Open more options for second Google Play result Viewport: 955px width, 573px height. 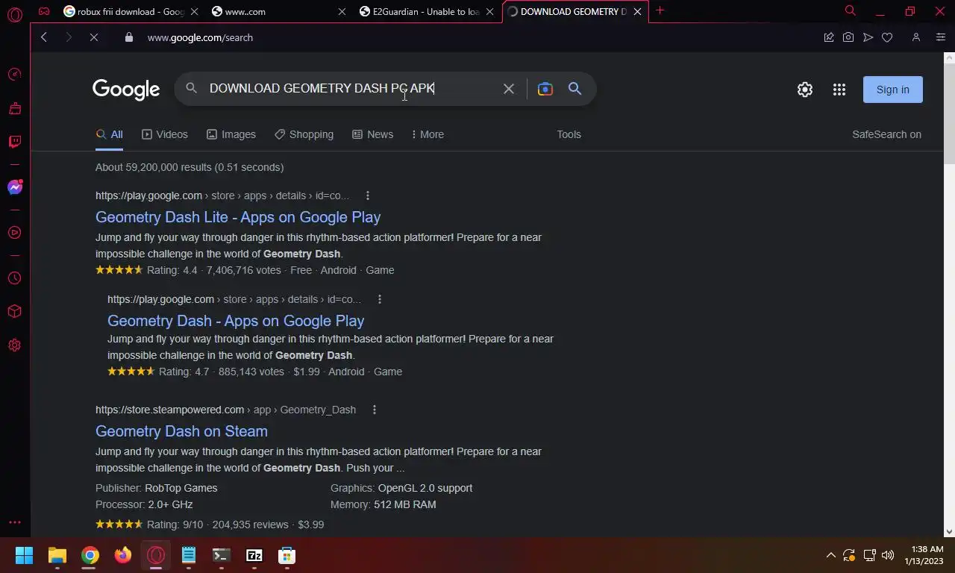pyautogui.click(x=379, y=299)
